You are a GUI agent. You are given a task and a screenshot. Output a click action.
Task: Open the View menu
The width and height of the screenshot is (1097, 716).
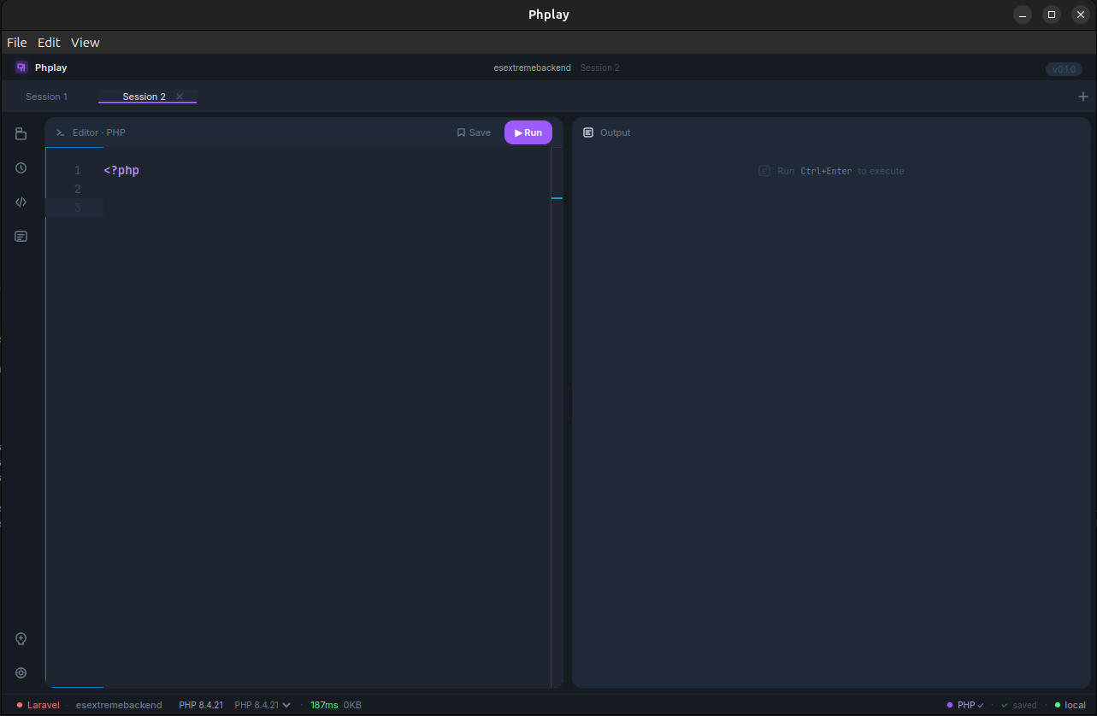[x=86, y=43]
